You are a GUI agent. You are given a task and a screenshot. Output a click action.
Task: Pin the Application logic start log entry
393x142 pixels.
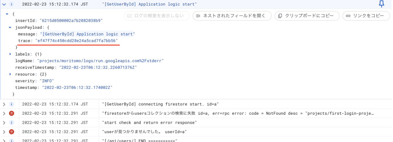point(381,4)
